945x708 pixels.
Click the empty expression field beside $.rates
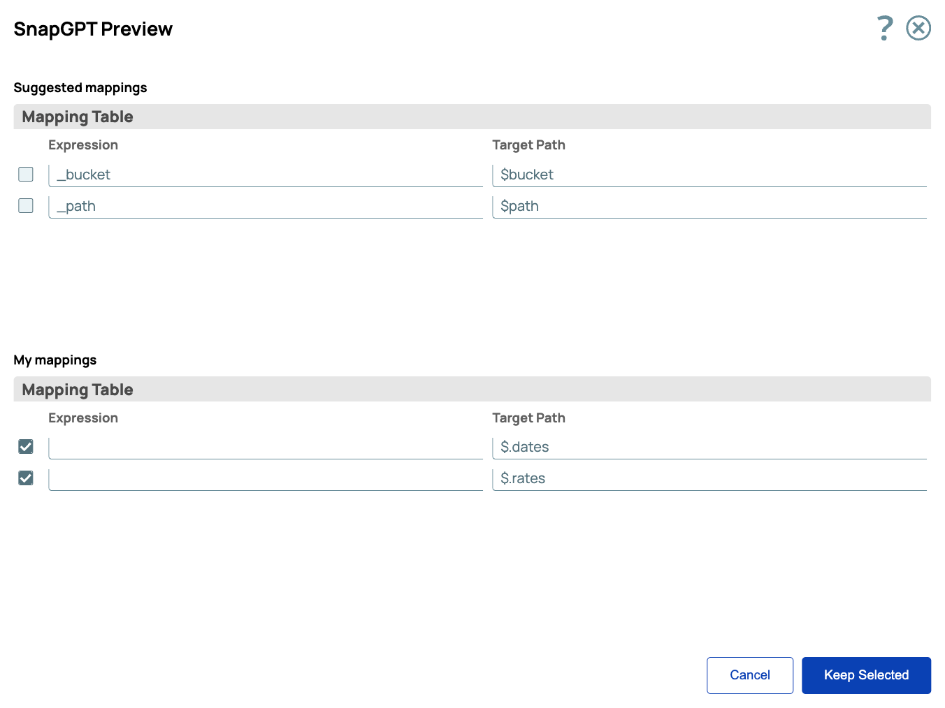coord(266,478)
